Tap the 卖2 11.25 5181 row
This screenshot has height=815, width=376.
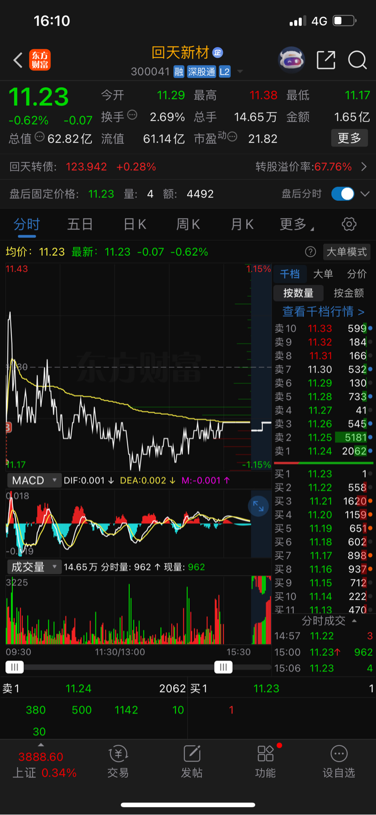pos(323,437)
